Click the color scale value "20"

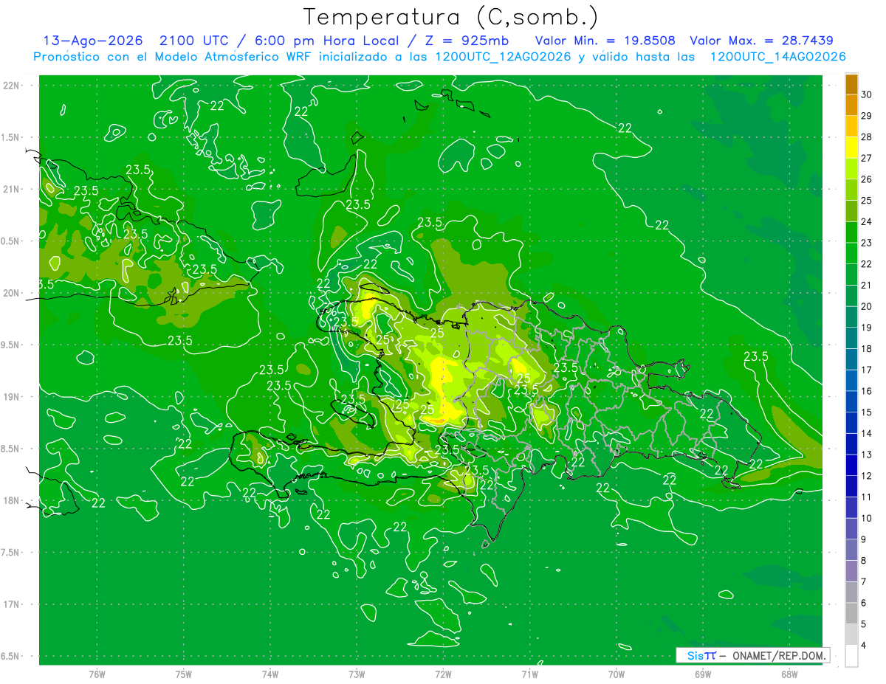pyautogui.click(x=867, y=306)
